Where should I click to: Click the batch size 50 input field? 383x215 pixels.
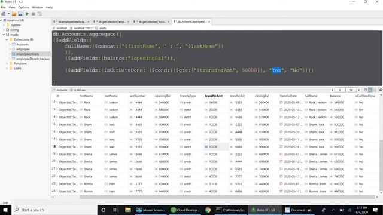pos(351,90)
